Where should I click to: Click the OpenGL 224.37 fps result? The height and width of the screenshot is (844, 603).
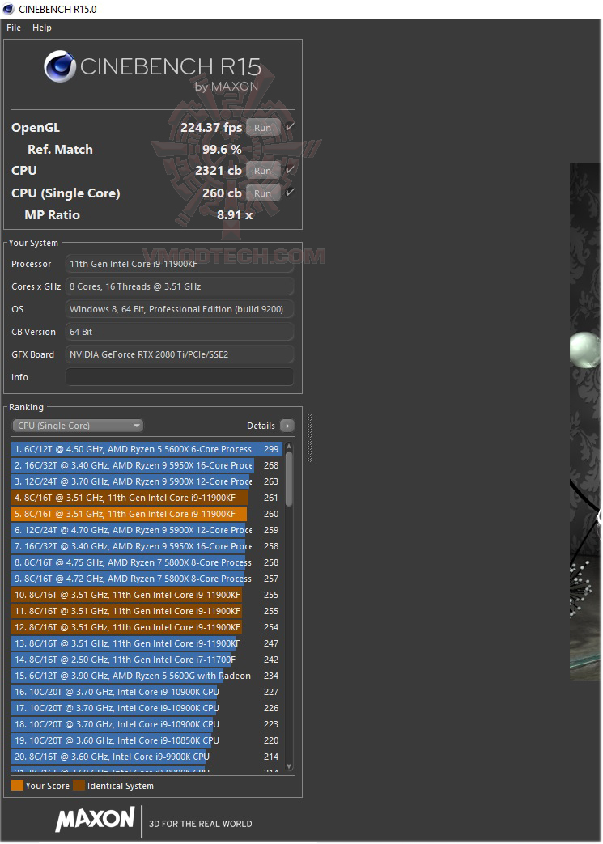coord(211,128)
